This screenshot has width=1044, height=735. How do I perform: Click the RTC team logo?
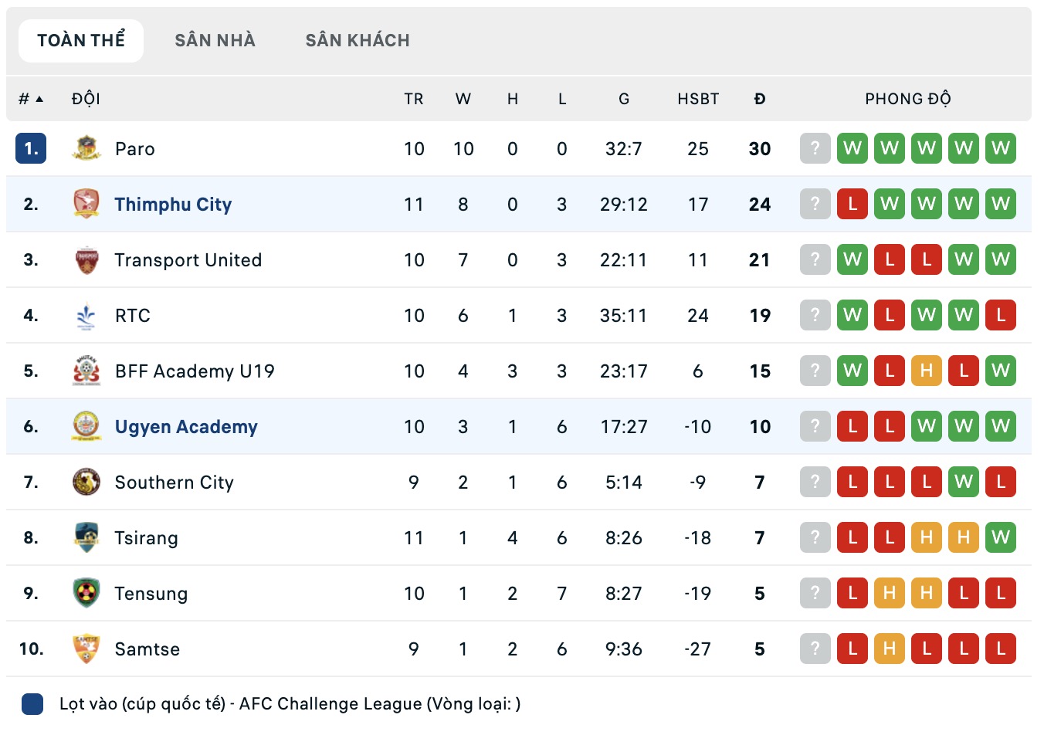86,315
